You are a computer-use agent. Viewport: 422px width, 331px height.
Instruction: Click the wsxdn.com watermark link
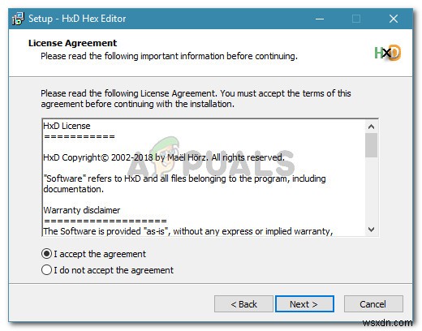(388, 323)
